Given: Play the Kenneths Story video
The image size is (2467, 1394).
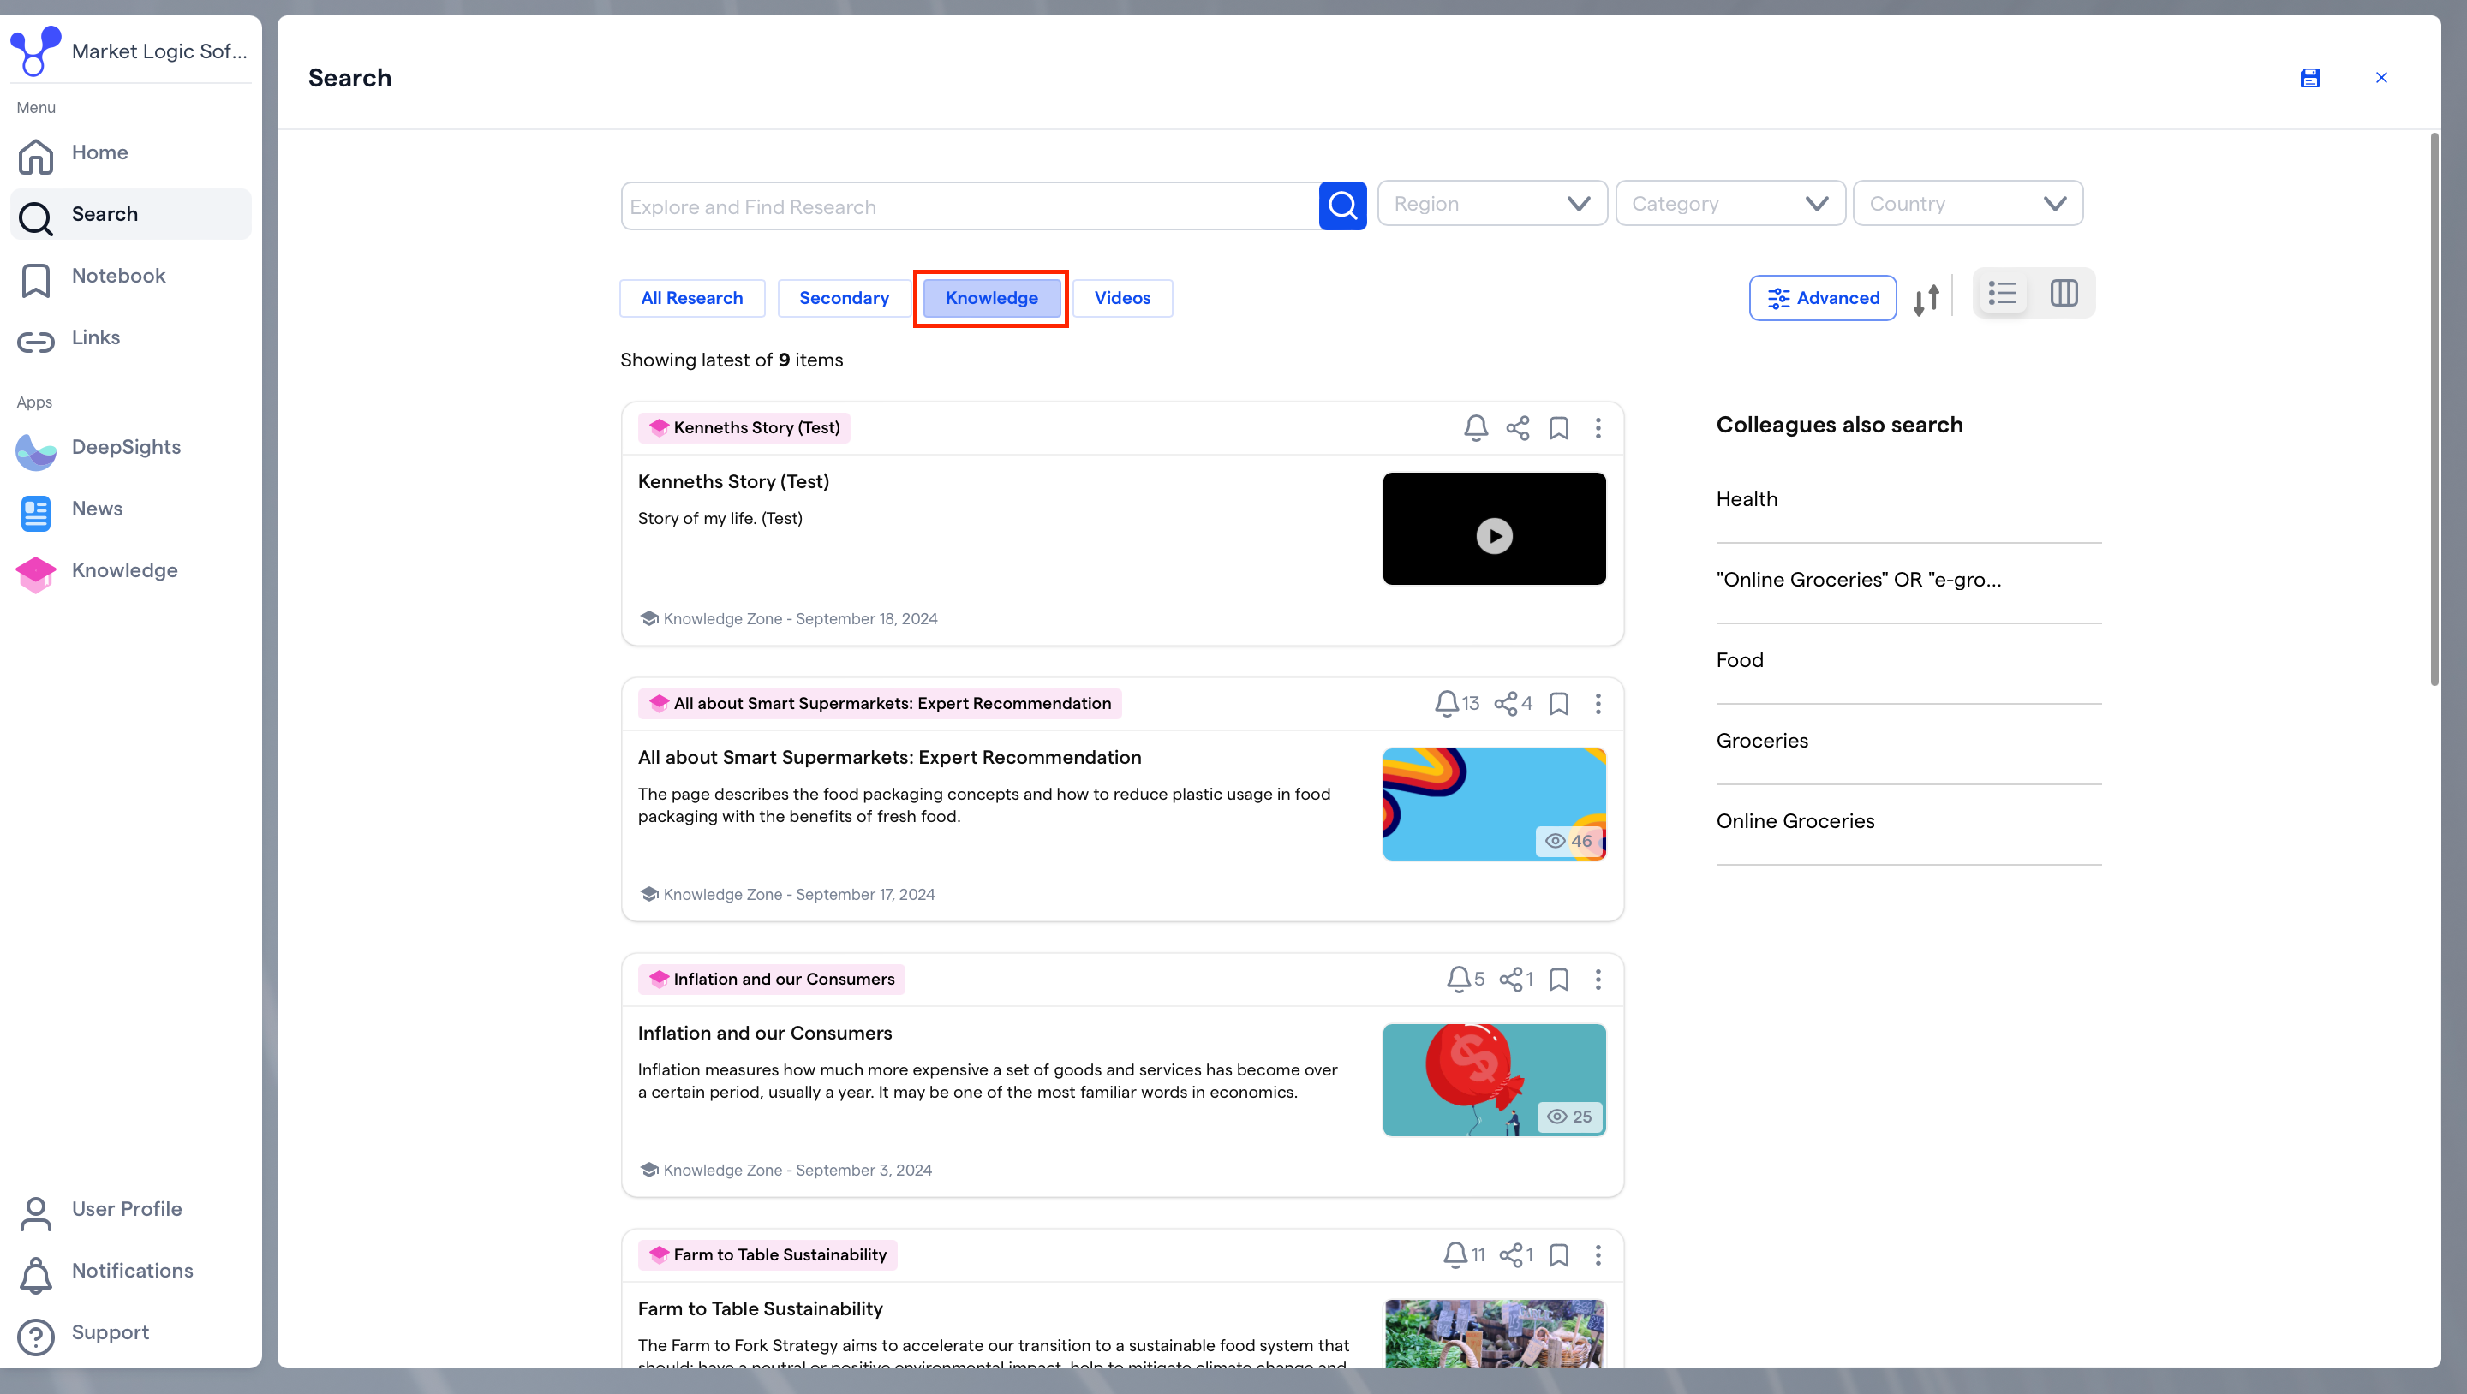Looking at the screenshot, I should pos(1494,536).
